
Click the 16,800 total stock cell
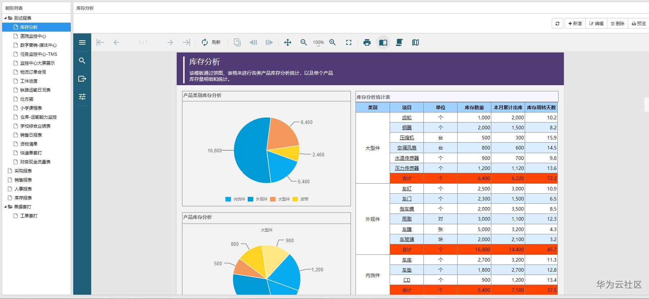pyautogui.click(x=474, y=249)
